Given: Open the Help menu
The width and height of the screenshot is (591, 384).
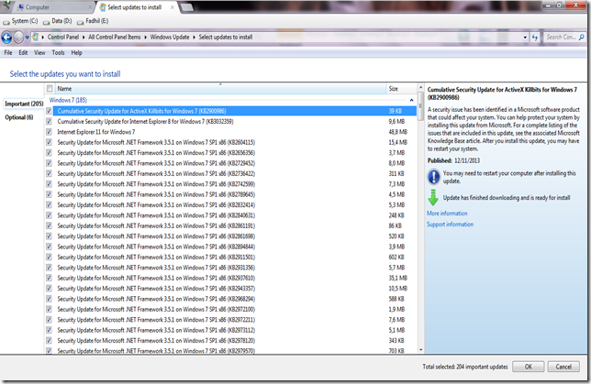Looking at the screenshot, I should [x=76, y=53].
